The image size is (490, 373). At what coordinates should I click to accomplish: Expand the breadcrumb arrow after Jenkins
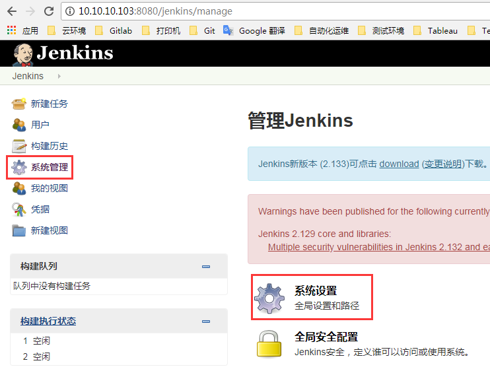point(59,76)
